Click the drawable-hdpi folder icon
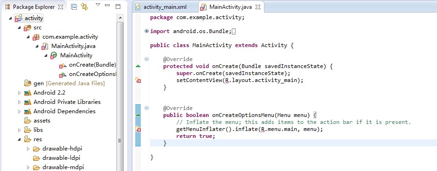Viewport: 437px width, 171px height. [36, 149]
